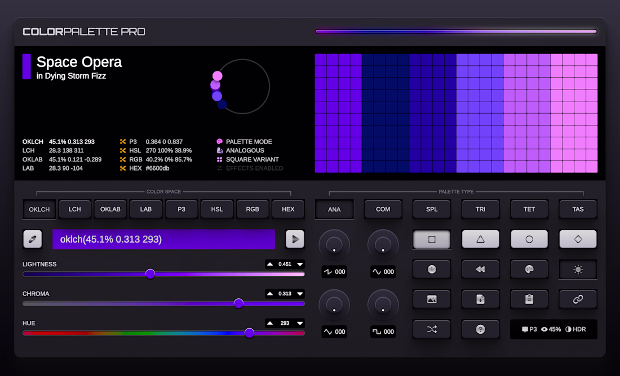The height and width of the screenshot is (376, 620).
Task: Click the top-left rotary knob
Action: [x=334, y=245]
